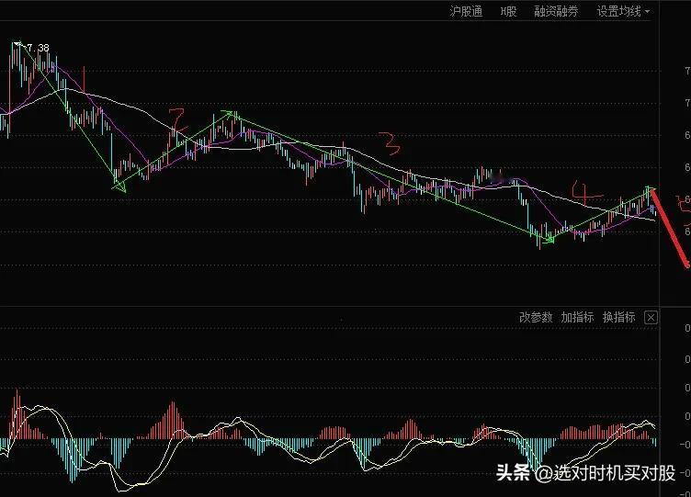The height and width of the screenshot is (497, 691).
Task: Open the 融资融券 tab
Action: (556, 11)
